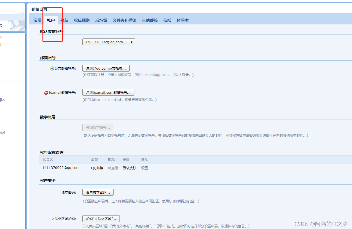Screen dimensions: 352x229
Task: Click the 操作 column header
Action: [x=145, y=160]
